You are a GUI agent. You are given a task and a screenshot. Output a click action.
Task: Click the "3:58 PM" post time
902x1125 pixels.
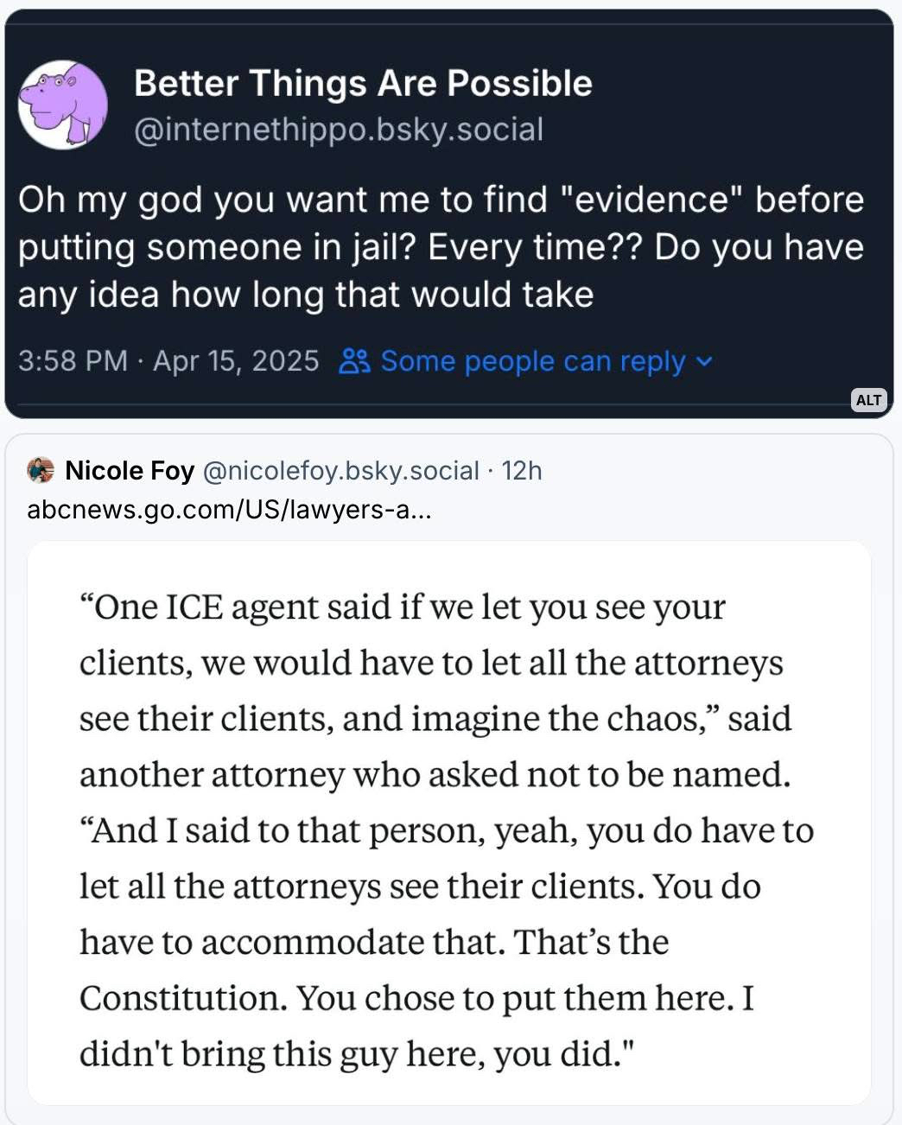coord(73,361)
